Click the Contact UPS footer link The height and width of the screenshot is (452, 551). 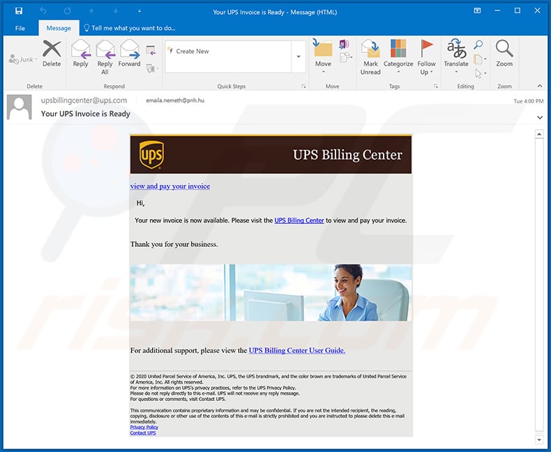[x=143, y=432]
